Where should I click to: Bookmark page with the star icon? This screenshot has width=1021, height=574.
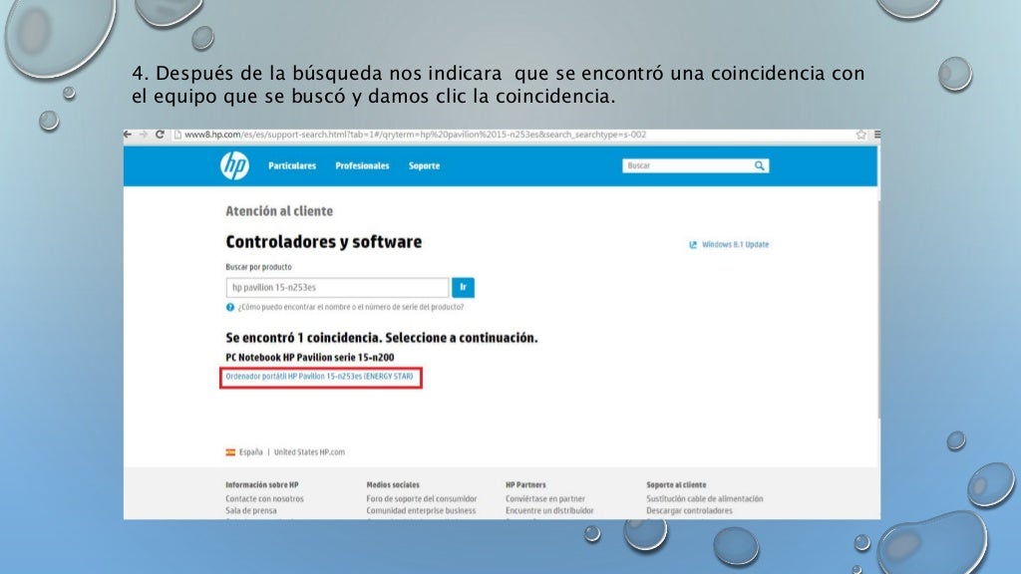860,135
